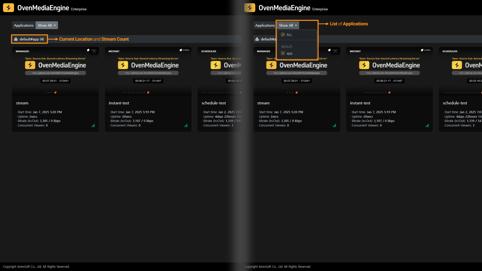Viewport: 482px width, 271px height.
Task: Click the 'stream' title on left MANAGED card
Action: [22, 103]
